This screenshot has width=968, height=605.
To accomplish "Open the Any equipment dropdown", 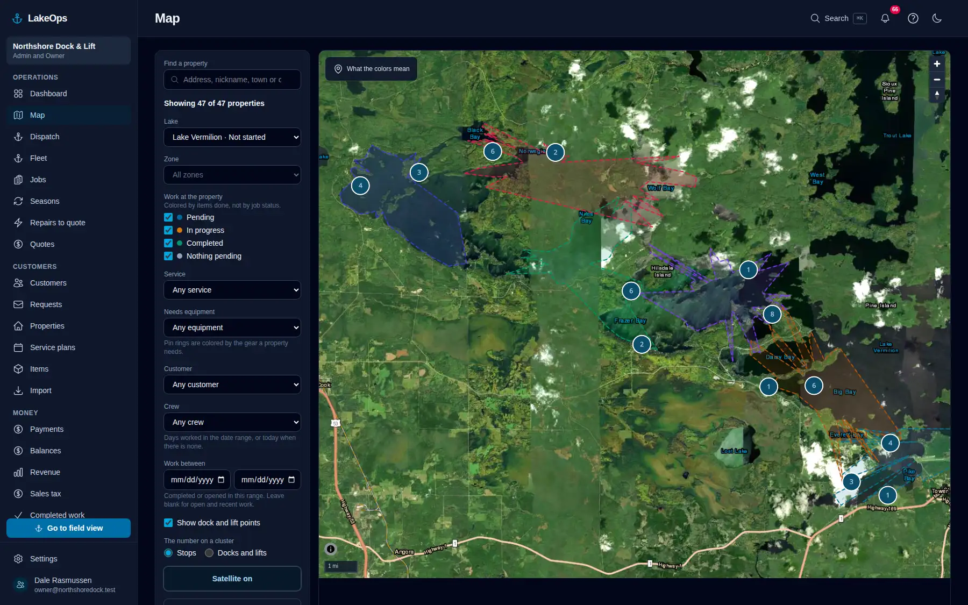I will [232, 328].
